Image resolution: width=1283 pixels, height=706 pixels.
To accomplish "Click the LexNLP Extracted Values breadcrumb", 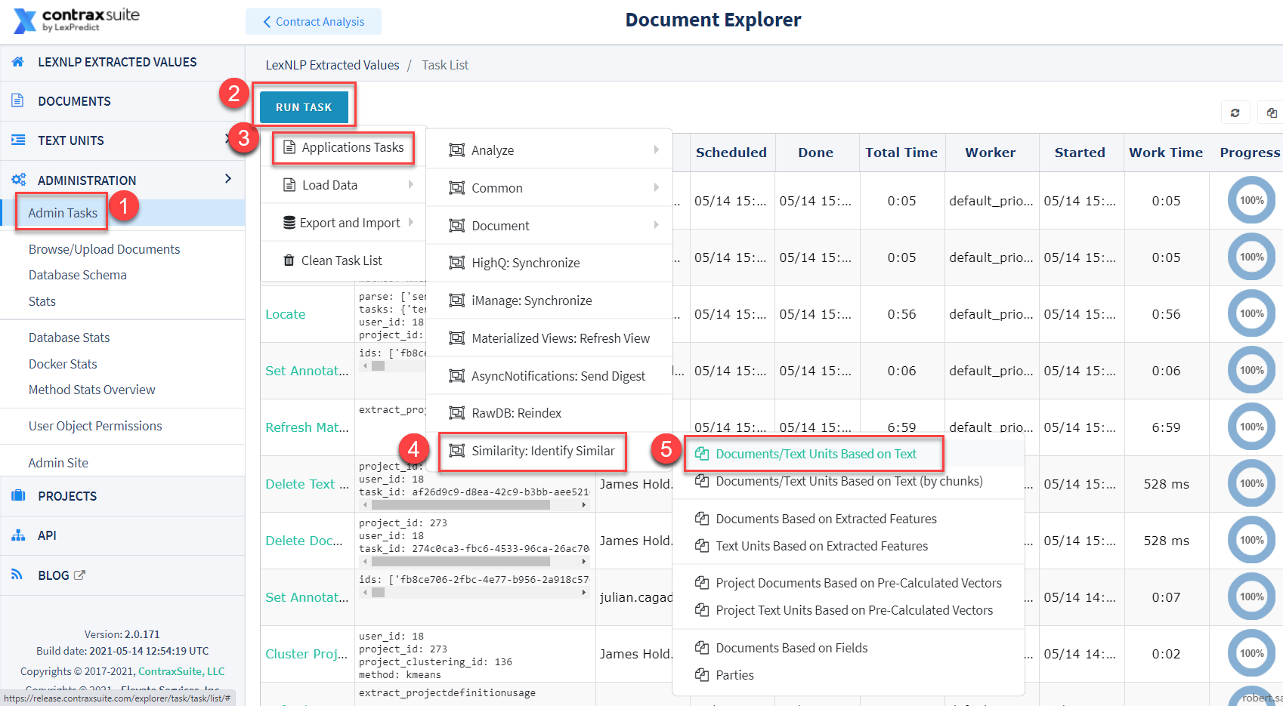I will pyautogui.click(x=332, y=65).
